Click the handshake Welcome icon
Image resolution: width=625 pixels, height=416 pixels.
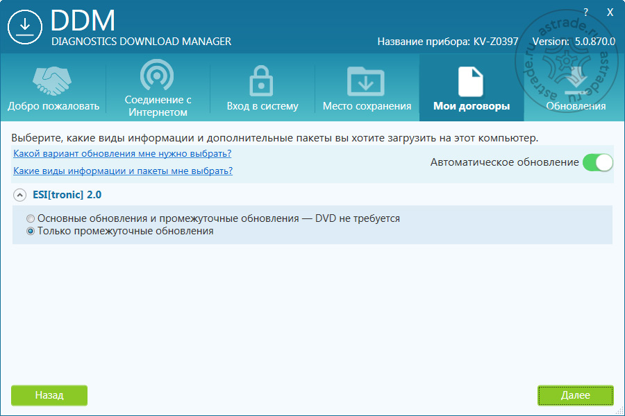(52, 81)
